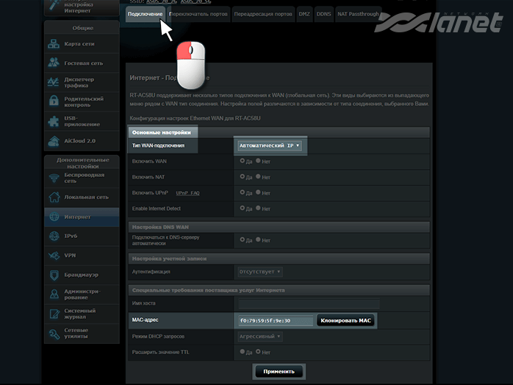This screenshot has width=513, height=385.
Task: Click the Имя хоста input field
Action: pyautogui.click(x=309, y=304)
